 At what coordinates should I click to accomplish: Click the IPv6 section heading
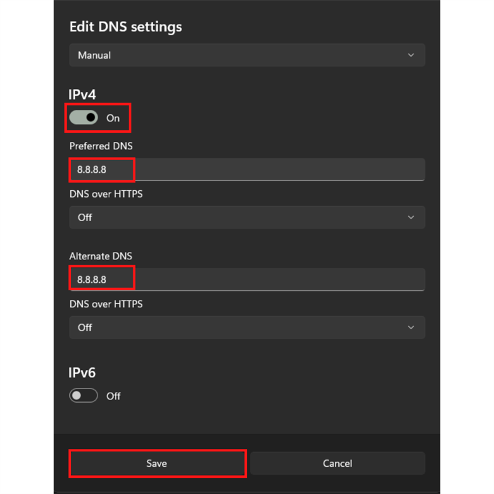point(83,373)
